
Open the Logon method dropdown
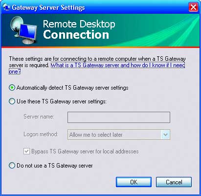[119, 135]
